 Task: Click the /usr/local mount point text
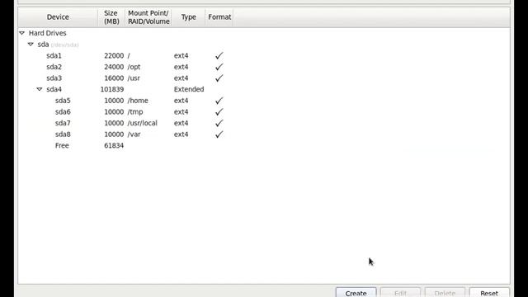(x=143, y=123)
